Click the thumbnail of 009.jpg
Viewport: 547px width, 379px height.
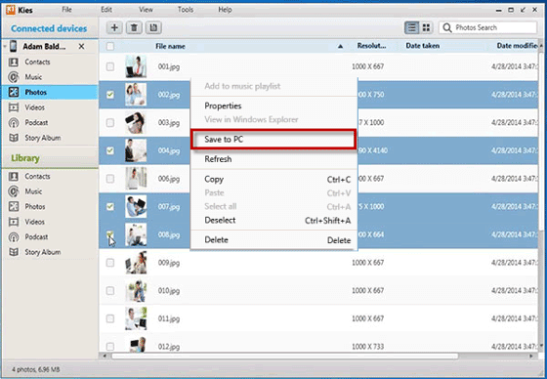(136, 263)
